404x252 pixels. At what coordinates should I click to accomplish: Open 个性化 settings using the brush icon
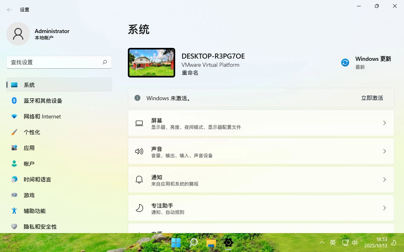pyautogui.click(x=14, y=132)
